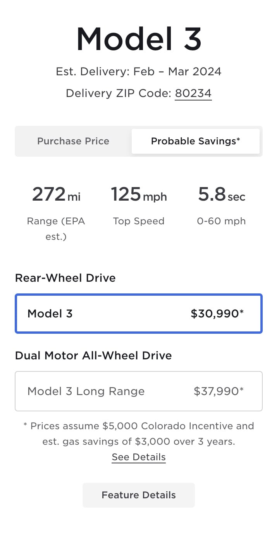
Task: Select the Model 3 Long Range option
Action: pyautogui.click(x=139, y=391)
